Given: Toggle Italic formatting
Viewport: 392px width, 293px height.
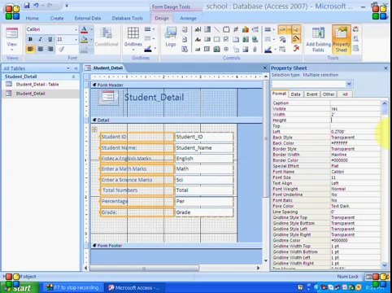Looking at the screenshot, I should point(40,39).
